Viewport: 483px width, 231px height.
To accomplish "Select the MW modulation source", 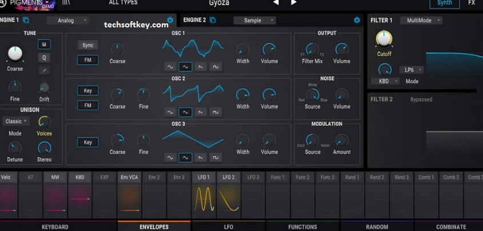I will coord(55,177).
